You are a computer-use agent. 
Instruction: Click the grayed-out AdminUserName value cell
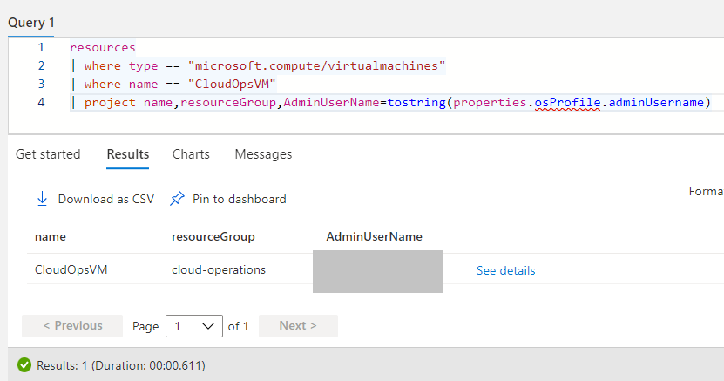(377, 271)
